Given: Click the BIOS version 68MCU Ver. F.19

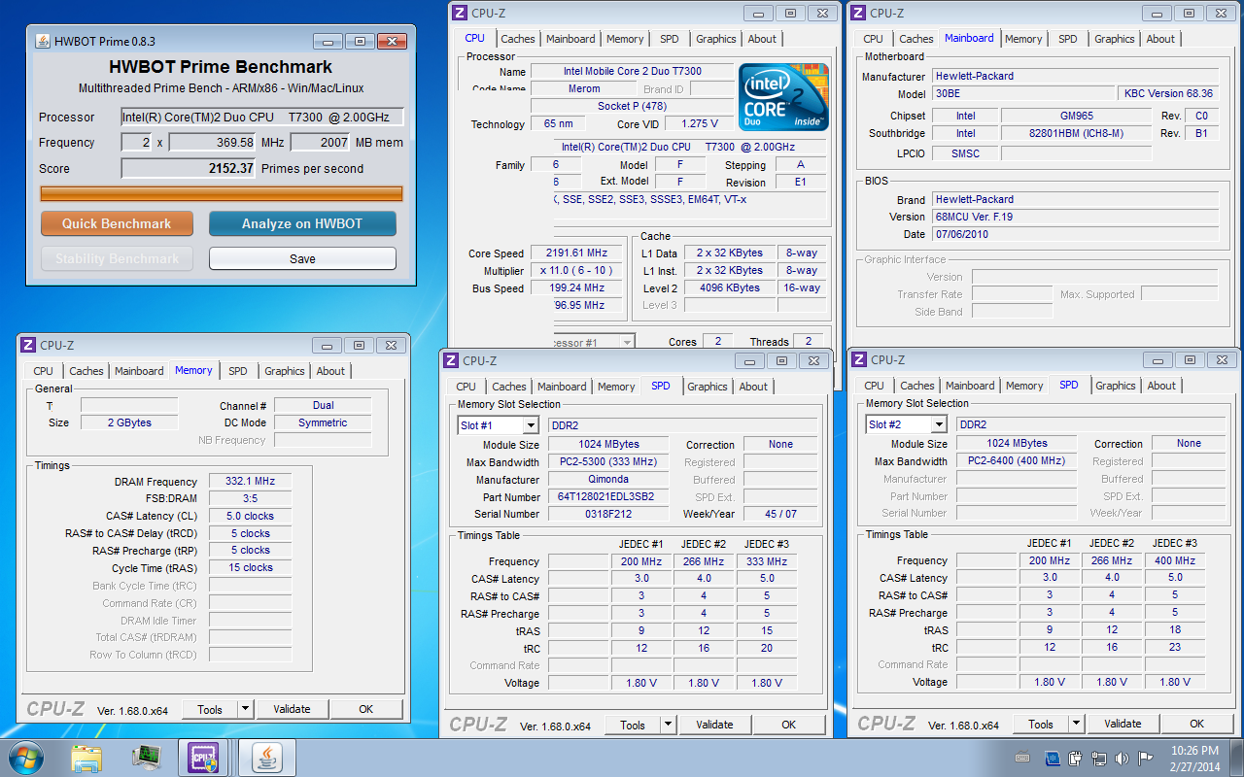Looking at the screenshot, I should (x=1075, y=217).
